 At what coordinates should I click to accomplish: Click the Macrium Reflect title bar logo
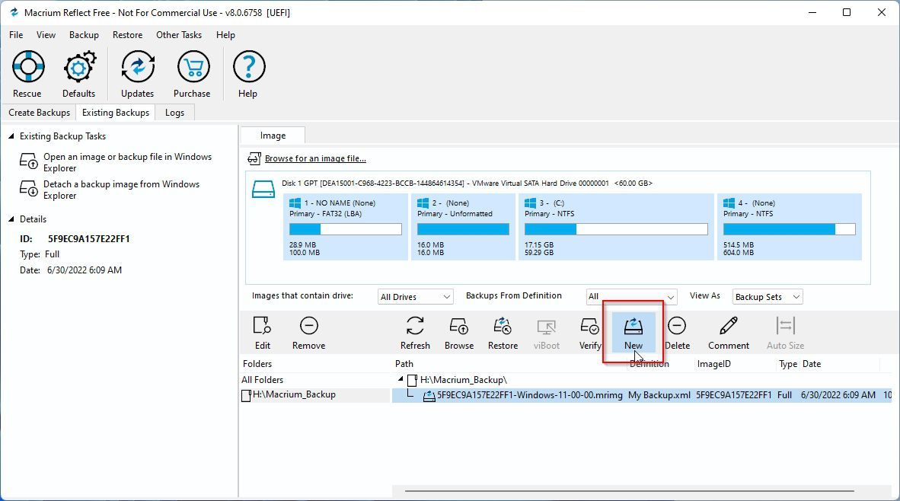click(14, 12)
